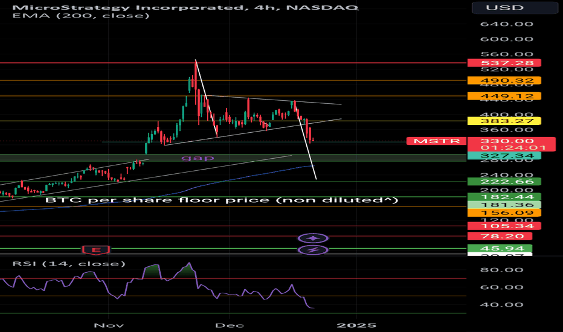Click the current price 330.00 label
The width and height of the screenshot is (563, 332).
click(507, 141)
